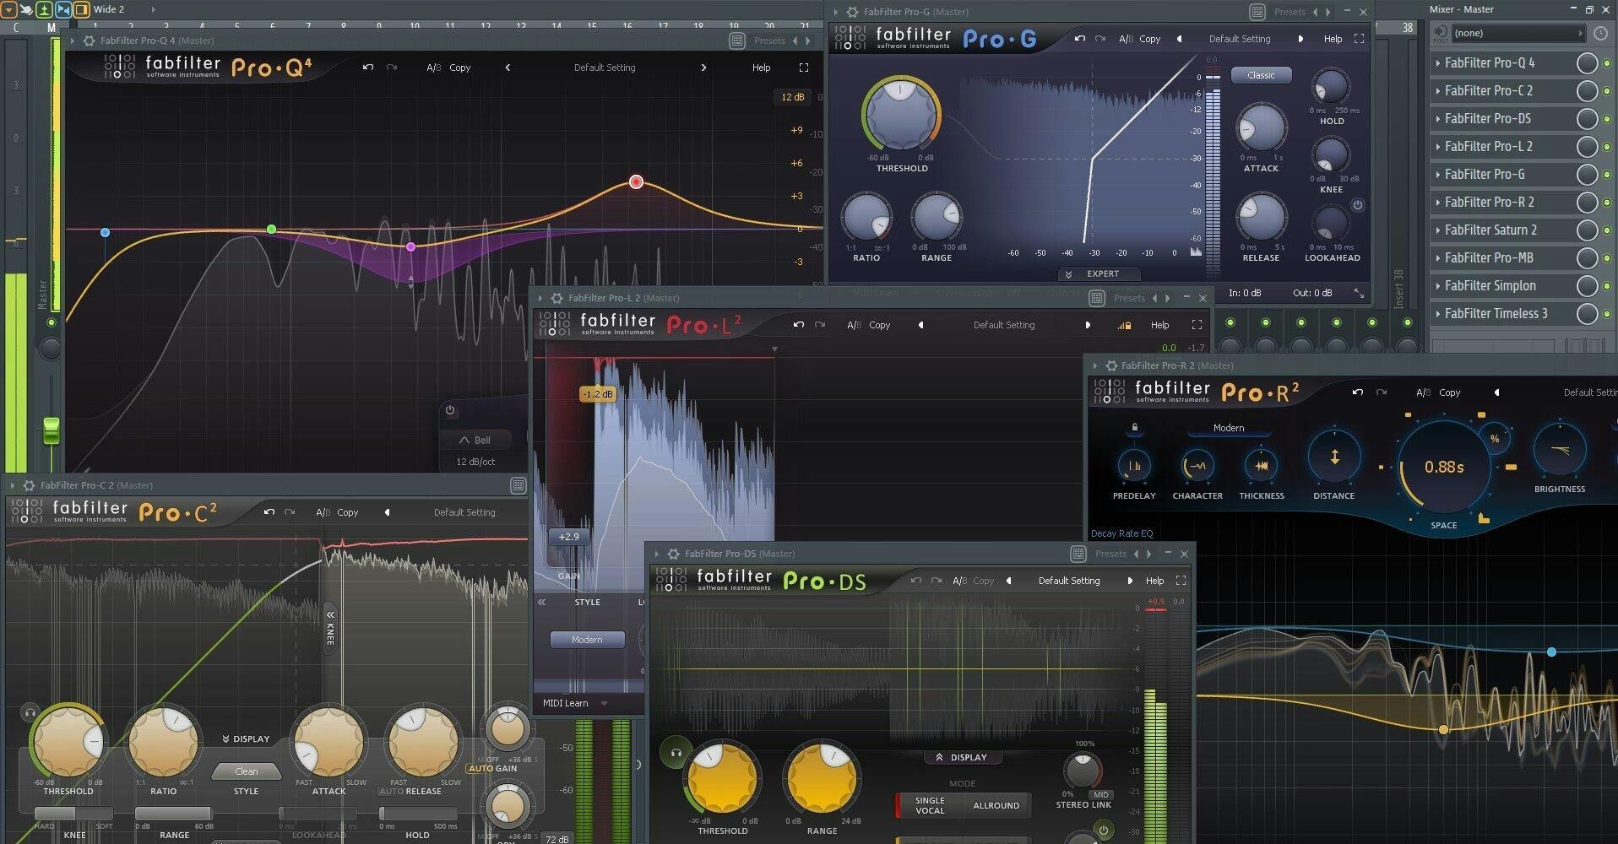Open Help menu in Pro-DS

coord(1154,581)
